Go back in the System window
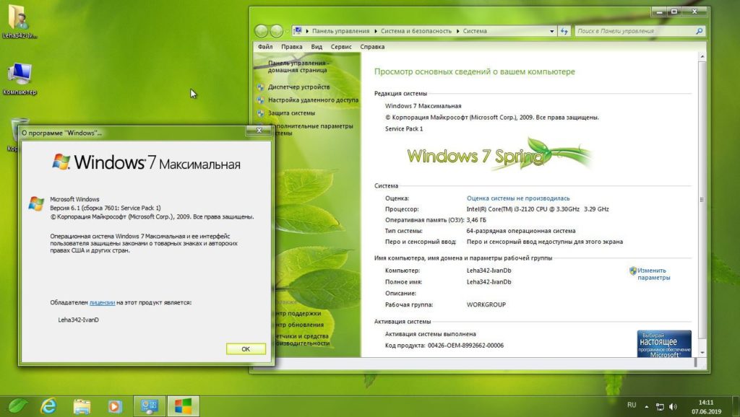This screenshot has width=740, height=417. (x=261, y=31)
